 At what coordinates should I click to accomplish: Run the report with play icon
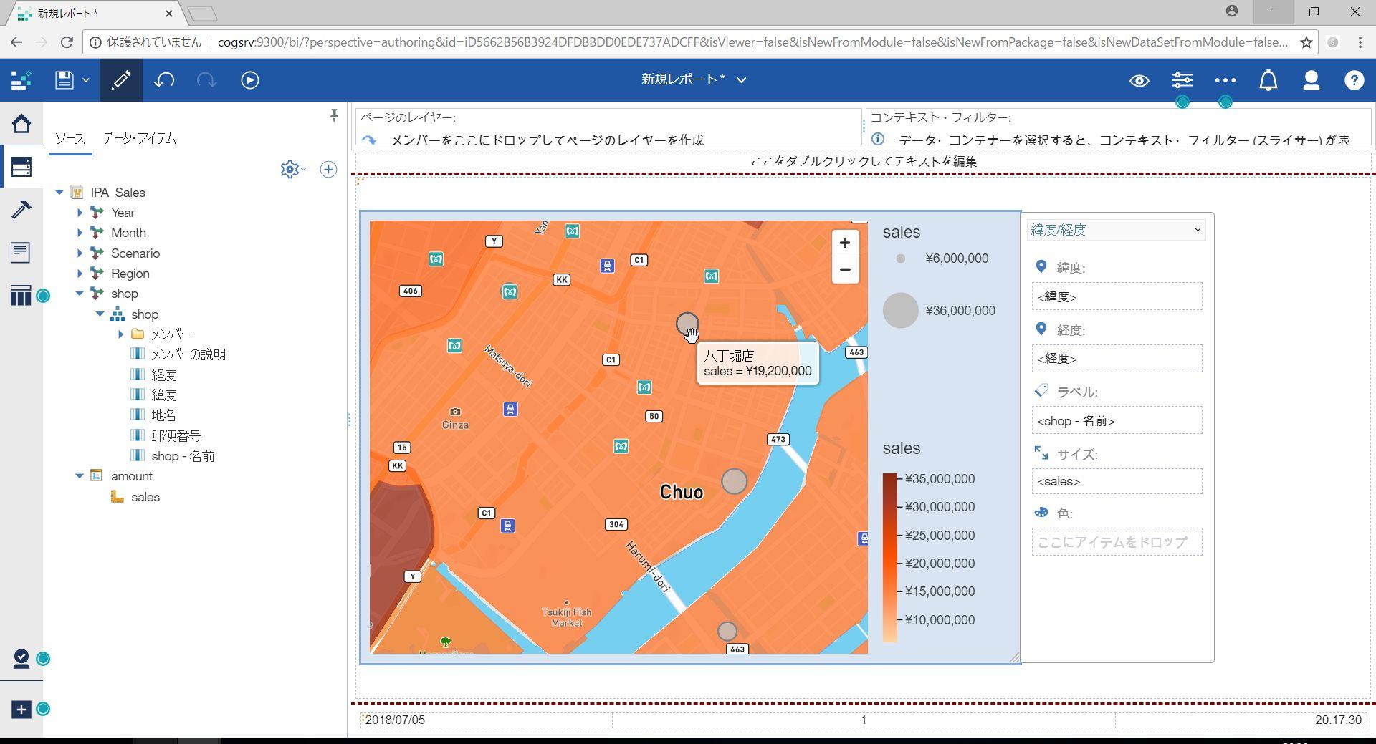point(250,80)
